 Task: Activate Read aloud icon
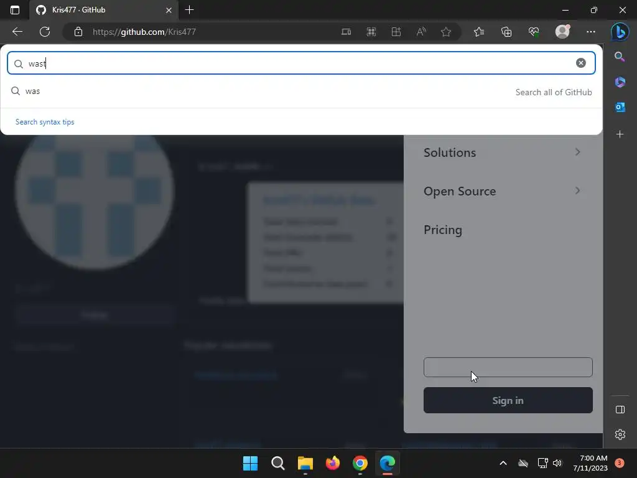[x=421, y=32]
